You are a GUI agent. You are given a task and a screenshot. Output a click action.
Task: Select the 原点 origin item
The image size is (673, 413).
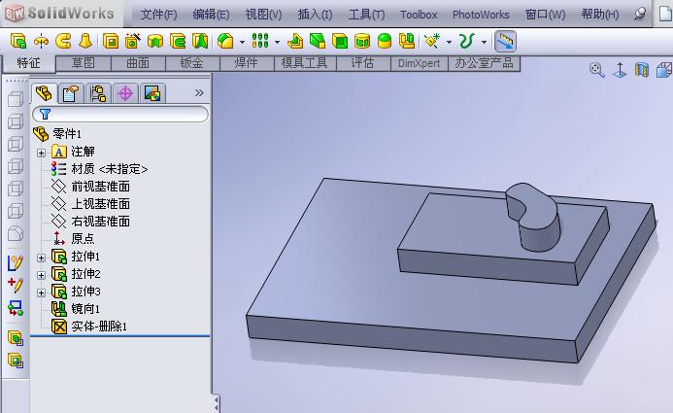tap(73, 239)
